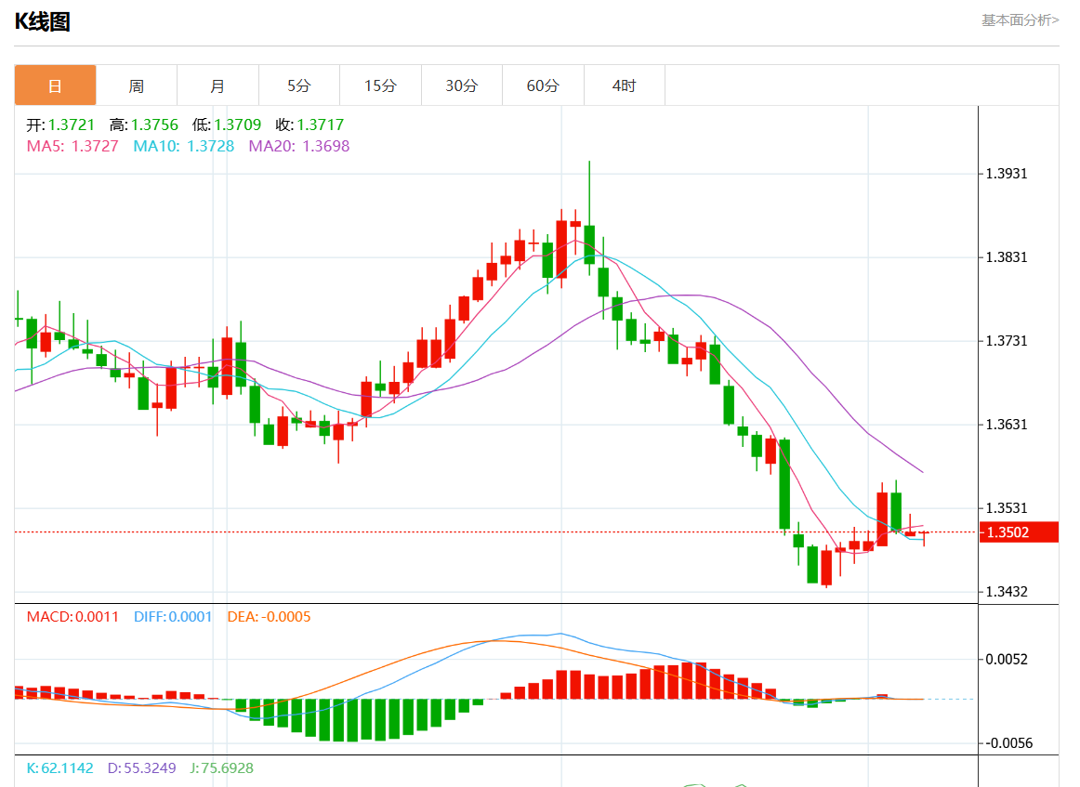Click the J value in KDJ panel
This screenshot has width=1080, height=787.
coord(220,768)
